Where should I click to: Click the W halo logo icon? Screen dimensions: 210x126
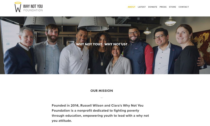(18, 7)
